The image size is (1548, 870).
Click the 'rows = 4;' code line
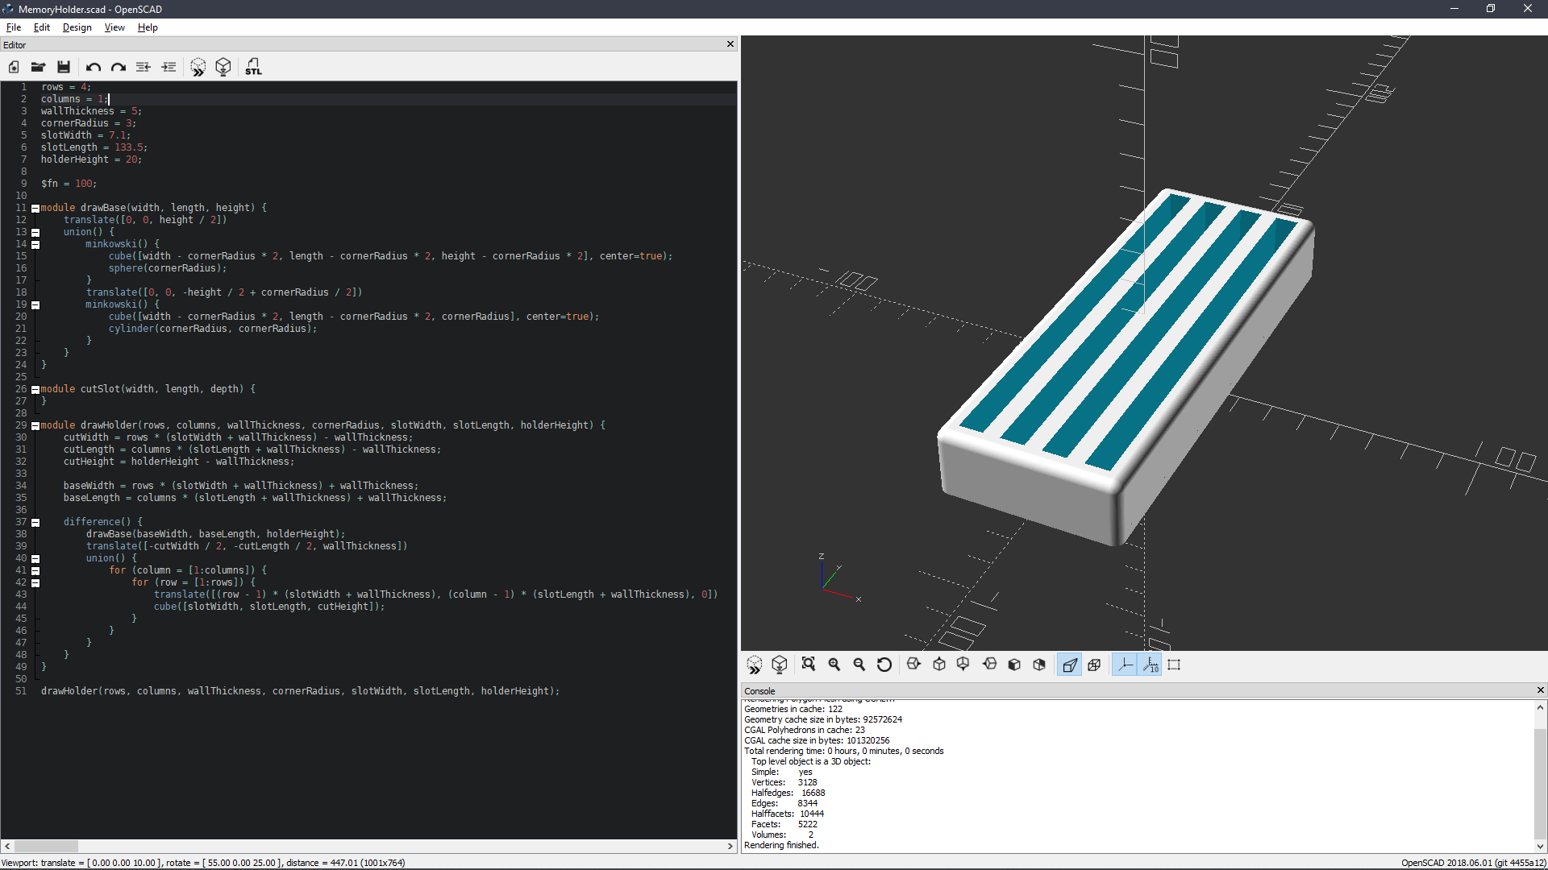tap(66, 87)
